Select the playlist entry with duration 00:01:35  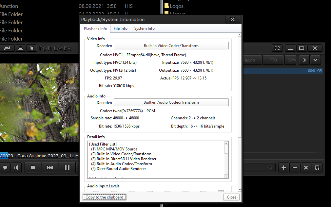pos(282,71)
